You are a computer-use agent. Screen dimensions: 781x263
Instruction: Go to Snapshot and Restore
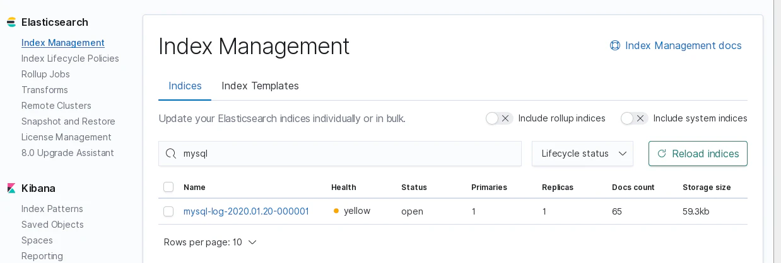pyautogui.click(x=68, y=121)
